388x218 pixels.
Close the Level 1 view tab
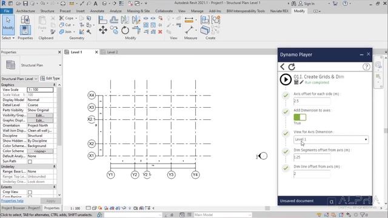coord(96,52)
